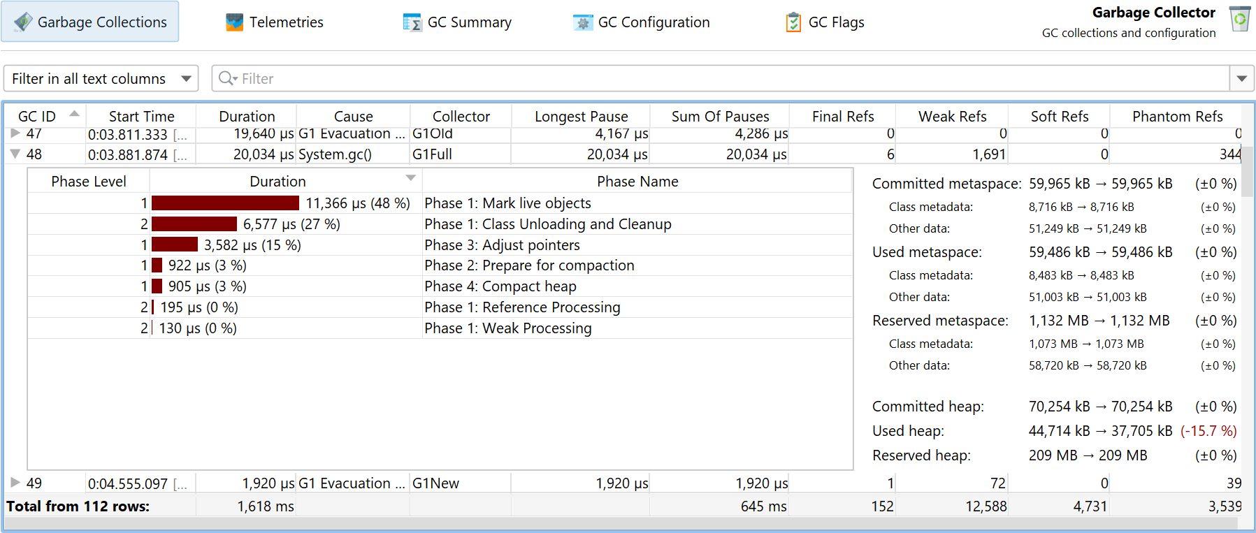The height and width of the screenshot is (533, 1256).
Task: Click the total duration 1,618 ms
Action: click(x=266, y=506)
